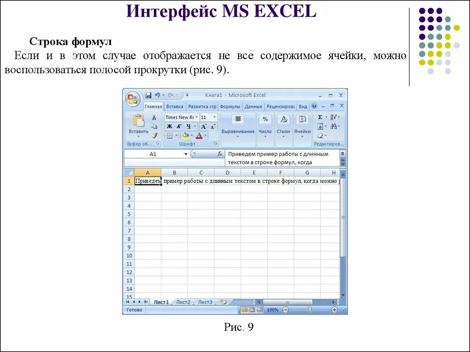Open font color dropdown arrow
470x352 pixels.
point(206,136)
